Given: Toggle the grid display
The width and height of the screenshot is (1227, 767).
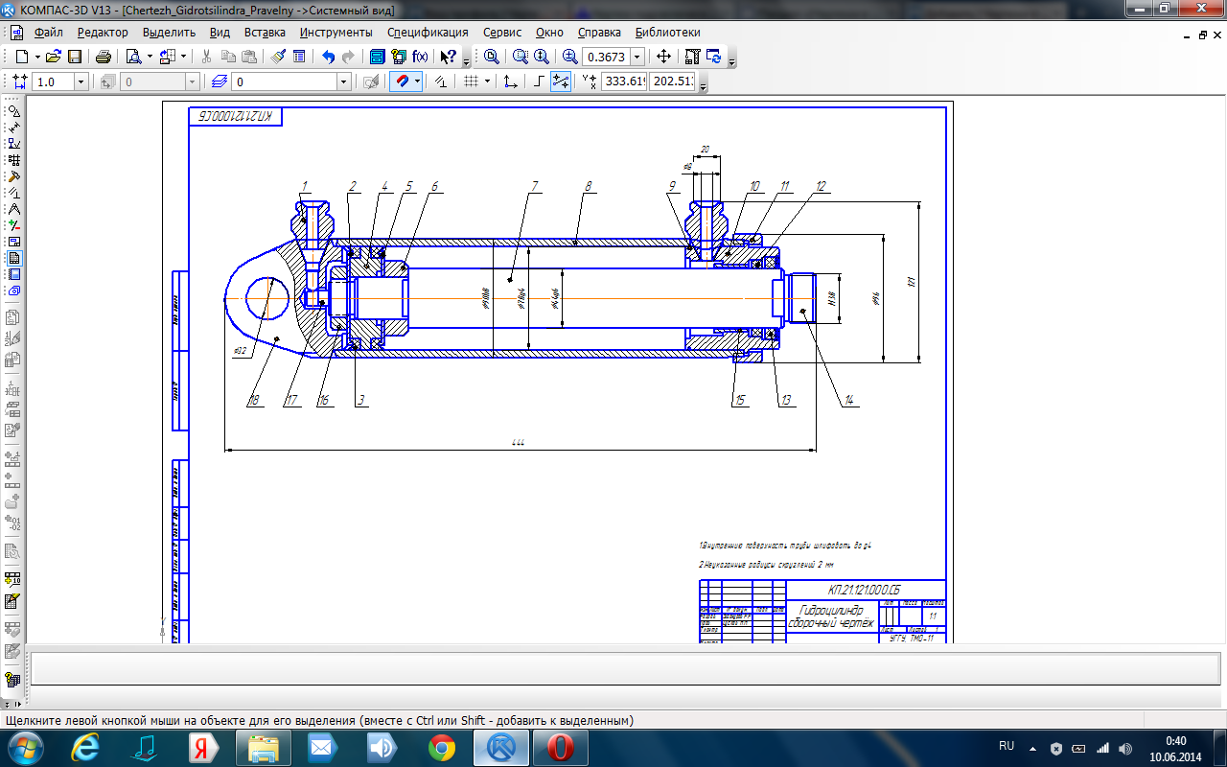Looking at the screenshot, I should pyautogui.click(x=471, y=81).
